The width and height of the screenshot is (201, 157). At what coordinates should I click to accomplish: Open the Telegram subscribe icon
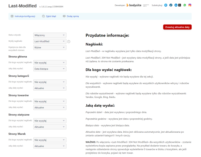pyautogui.click(x=166, y=5)
